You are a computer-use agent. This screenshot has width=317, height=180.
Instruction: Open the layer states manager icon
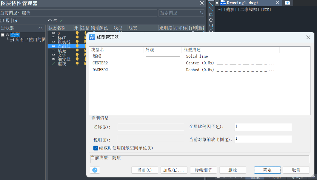[x=15, y=21]
